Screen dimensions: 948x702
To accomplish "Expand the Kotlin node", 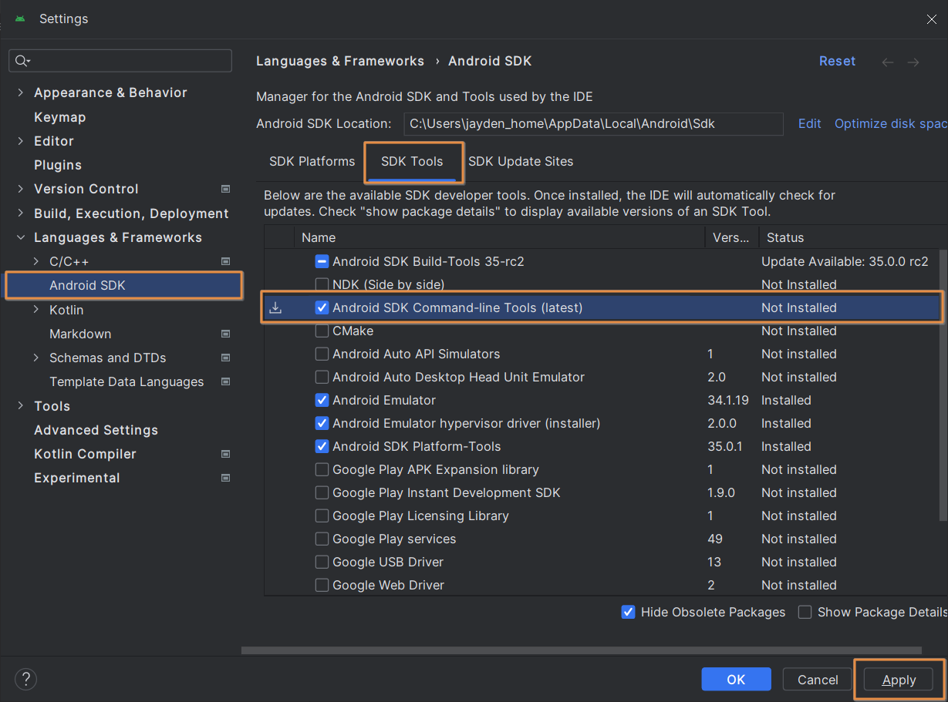I will click(35, 310).
